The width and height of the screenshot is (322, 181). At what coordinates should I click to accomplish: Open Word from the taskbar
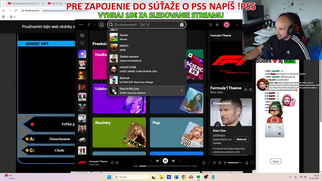176,177
